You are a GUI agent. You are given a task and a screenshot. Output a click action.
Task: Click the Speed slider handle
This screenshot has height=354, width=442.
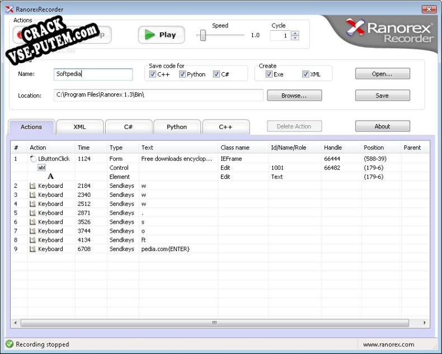coord(203,35)
